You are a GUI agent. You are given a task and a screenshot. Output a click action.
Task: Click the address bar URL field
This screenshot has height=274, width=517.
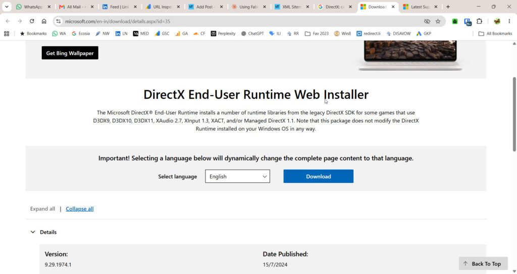(237, 21)
